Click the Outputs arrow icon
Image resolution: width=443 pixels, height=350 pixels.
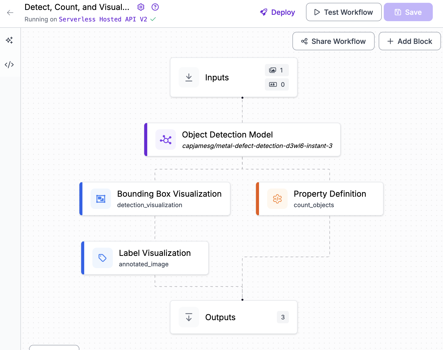pos(189,317)
